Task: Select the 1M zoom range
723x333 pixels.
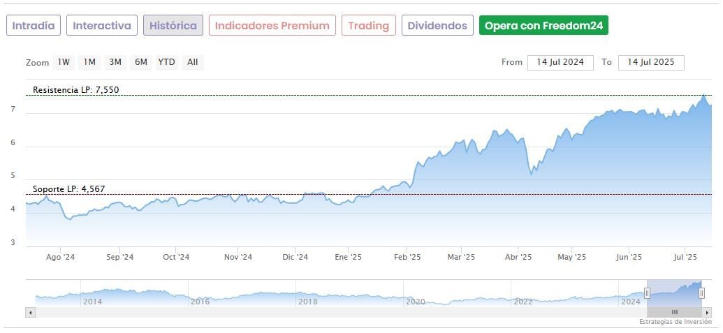Action: coord(89,62)
